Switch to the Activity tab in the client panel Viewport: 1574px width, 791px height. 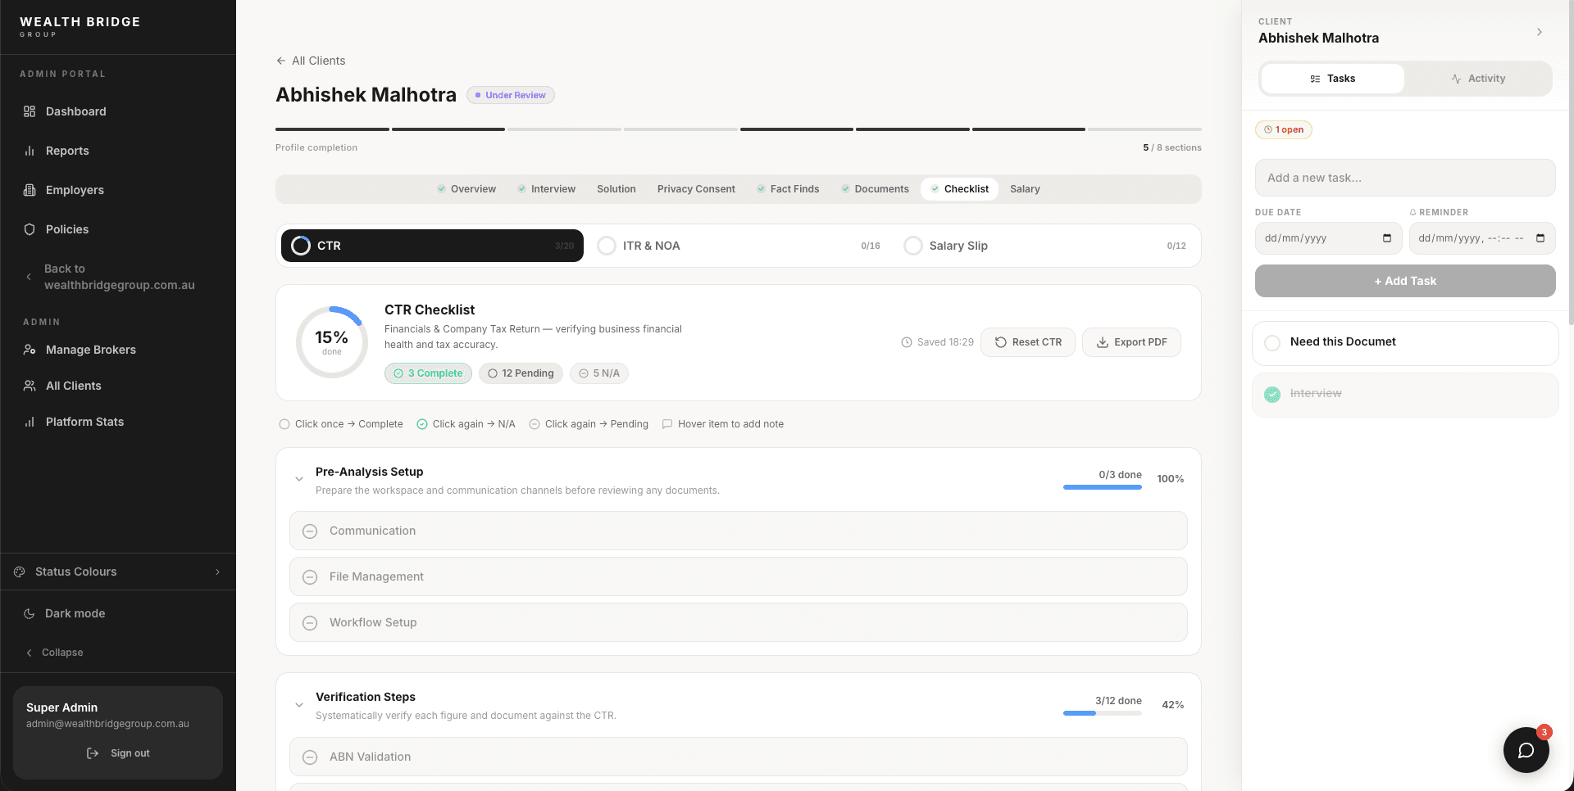(x=1478, y=79)
